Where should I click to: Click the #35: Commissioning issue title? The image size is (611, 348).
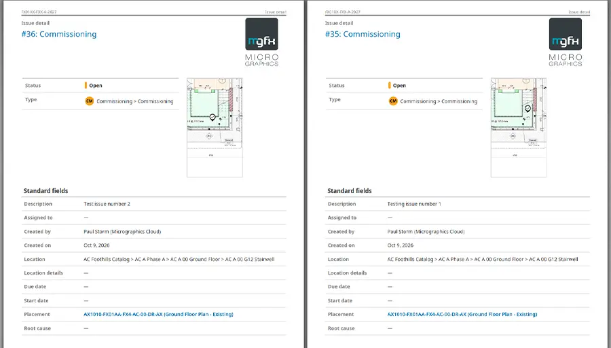[x=363, y=35]
